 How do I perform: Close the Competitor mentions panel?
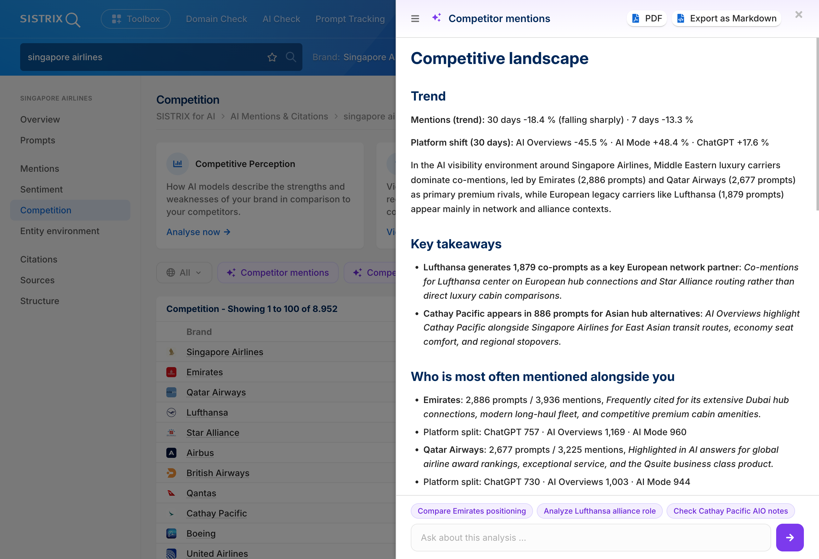pos(799,14)
